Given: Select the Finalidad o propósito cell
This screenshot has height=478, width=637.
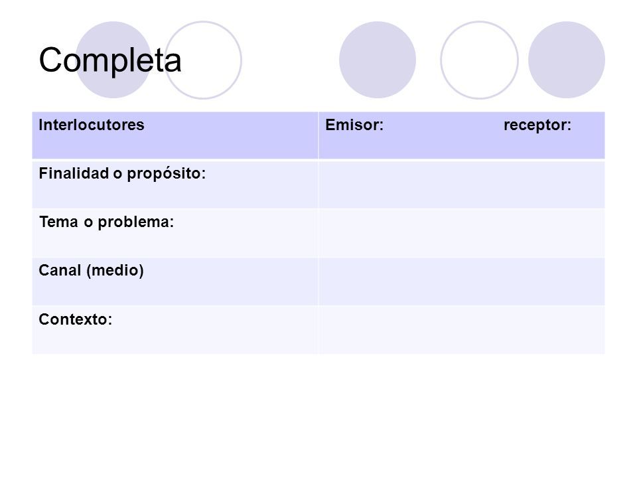Looking at the screenshot, I should point(175,185).
